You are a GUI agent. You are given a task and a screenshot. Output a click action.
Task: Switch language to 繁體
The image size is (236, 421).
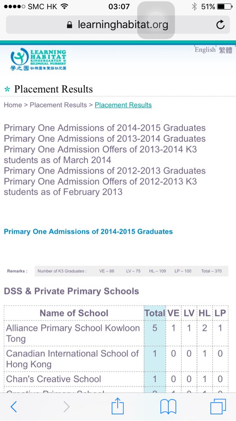click(226, 50)
